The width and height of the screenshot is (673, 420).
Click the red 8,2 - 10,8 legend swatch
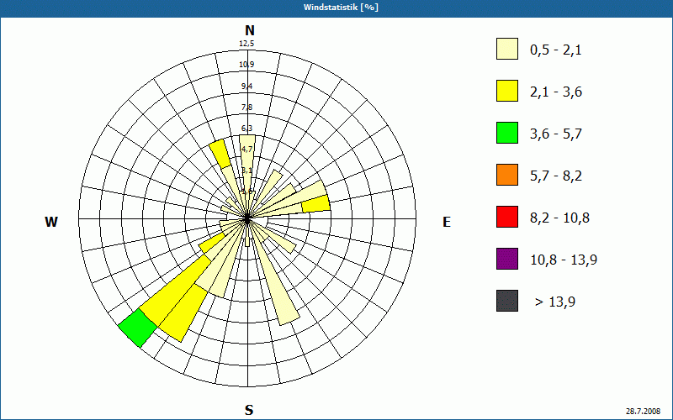click(x=507, y=217)
